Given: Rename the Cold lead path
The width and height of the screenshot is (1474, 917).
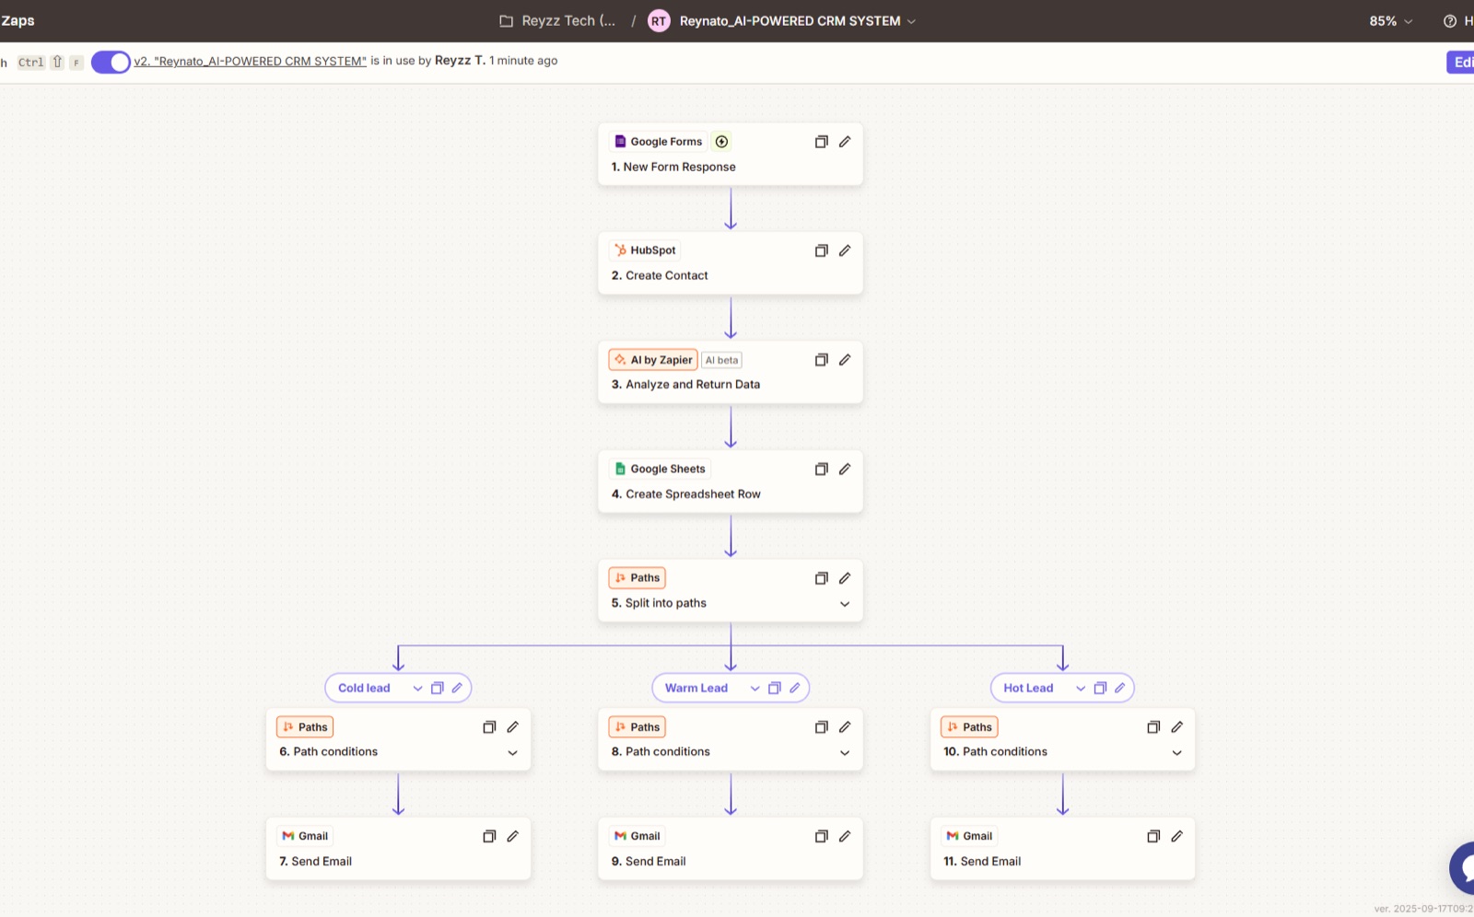Looking at the screenshot, I should (x=457, y=688).
